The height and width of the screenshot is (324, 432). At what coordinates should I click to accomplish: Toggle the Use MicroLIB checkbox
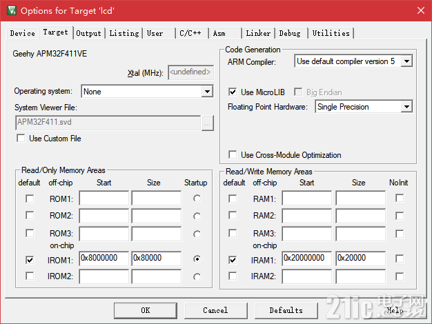pos(233,92)
